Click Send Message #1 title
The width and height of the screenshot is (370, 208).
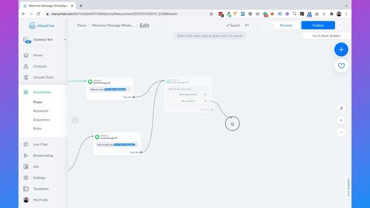point(109,138)
